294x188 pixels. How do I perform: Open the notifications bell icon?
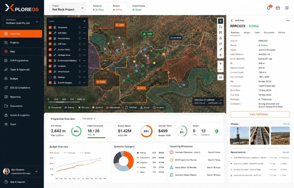(x=268, y=8)
